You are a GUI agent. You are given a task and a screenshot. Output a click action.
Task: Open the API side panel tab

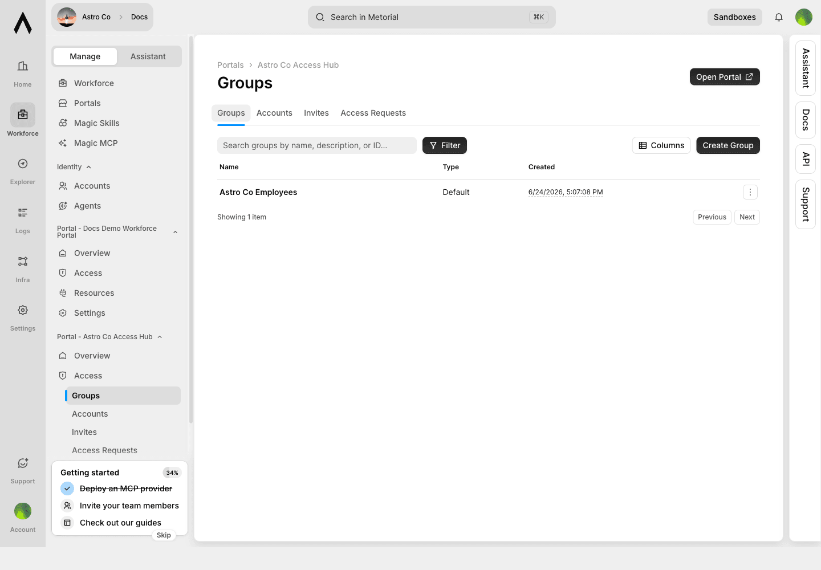coord(806,159)
